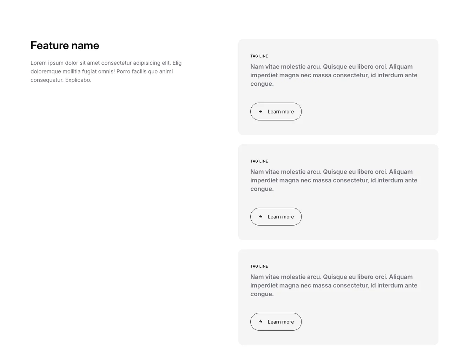Click the word 'congue.' in the third card
This screenshot has height=352, width=469.
(x=262, y=294)
